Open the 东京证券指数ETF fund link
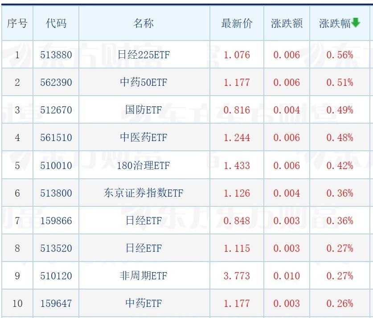This screenshot has width=373, height=318. tap(143, 193)
